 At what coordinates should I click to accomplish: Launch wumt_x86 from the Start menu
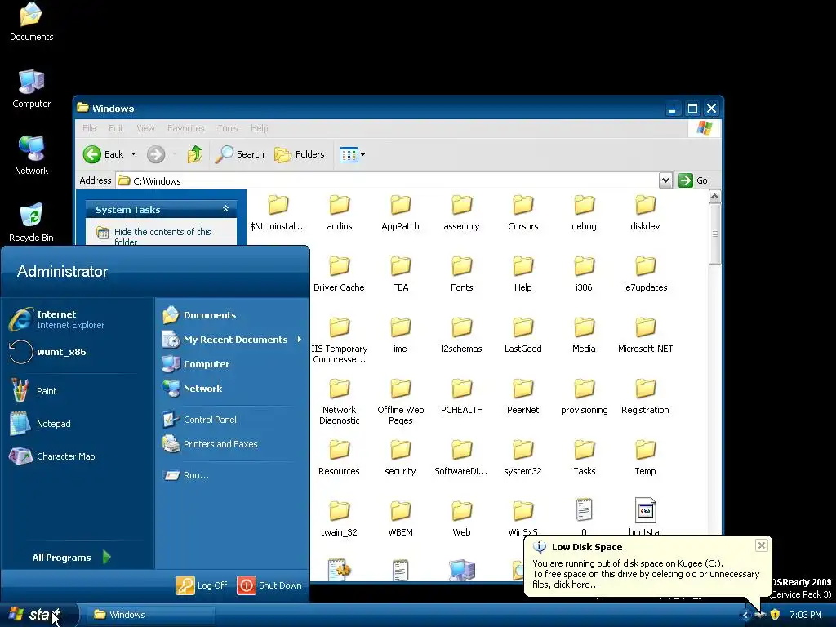pos(48,352)
